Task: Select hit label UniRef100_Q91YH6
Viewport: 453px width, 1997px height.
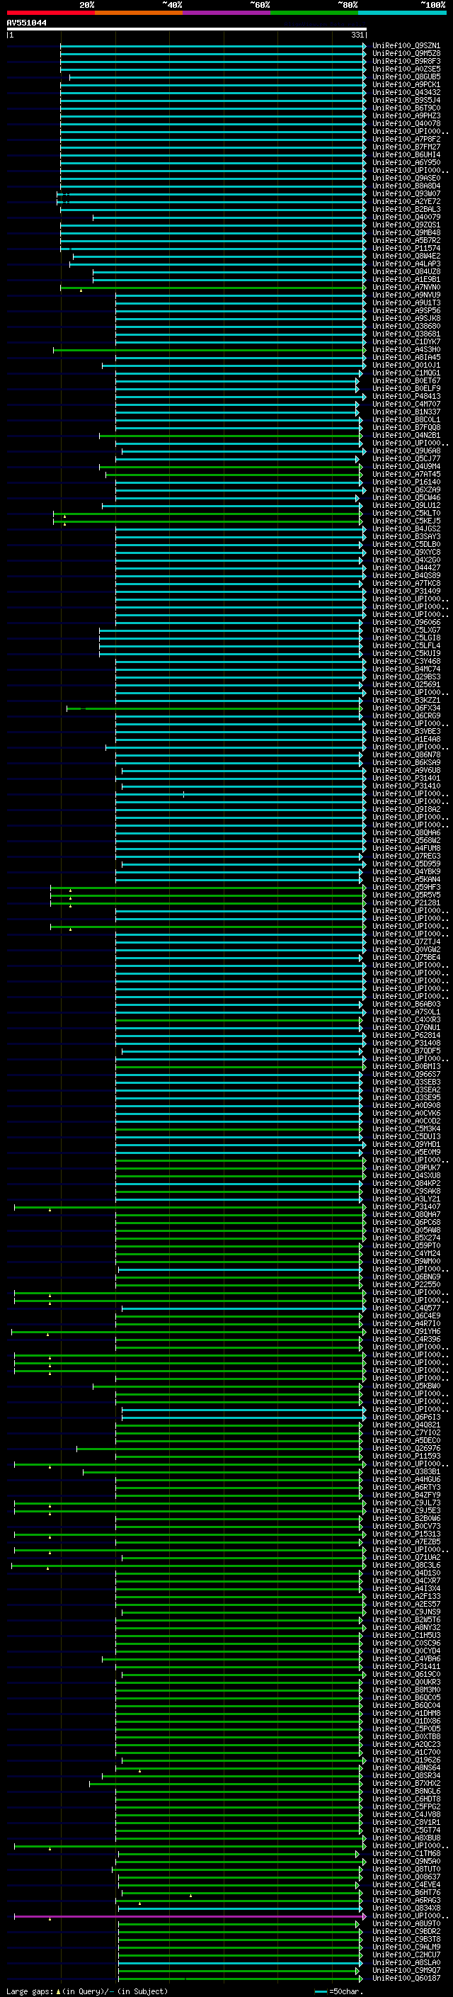Action: point(406,1331)
